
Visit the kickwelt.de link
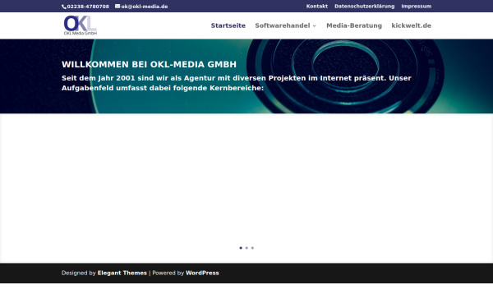(x=412, y=25)
